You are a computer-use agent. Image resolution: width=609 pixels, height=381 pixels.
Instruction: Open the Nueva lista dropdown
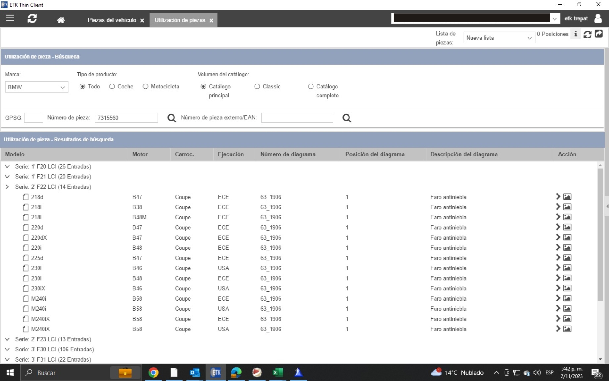tap(499, 38)
